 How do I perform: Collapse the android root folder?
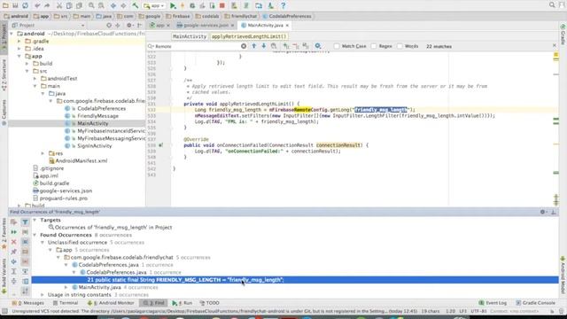(x=12, y=34)
